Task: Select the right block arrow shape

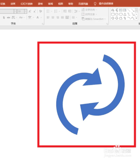Action: click(113, 18)
